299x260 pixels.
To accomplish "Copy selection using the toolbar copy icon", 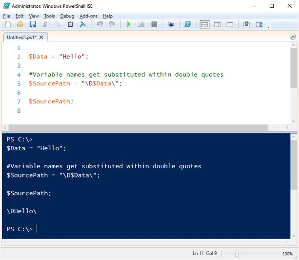I will (x=58, y=24).
